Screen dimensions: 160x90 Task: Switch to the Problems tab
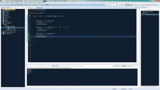pyautogui.click(x=30, y=66)
